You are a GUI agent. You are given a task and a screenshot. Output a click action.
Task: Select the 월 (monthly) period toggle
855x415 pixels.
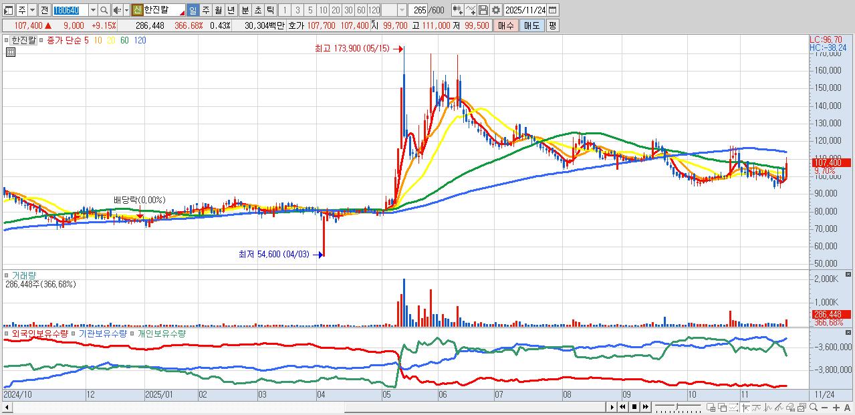click(x=218, y=10)
